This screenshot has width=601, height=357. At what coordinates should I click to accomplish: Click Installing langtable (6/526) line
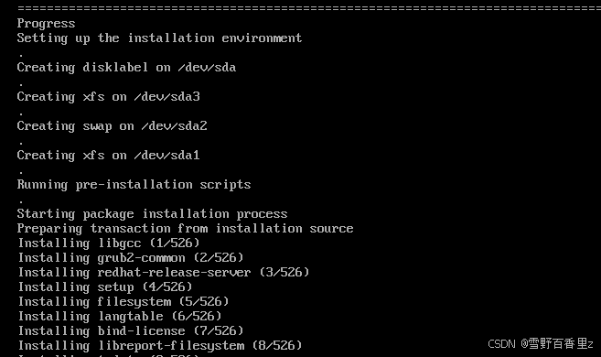tap(120, 316)
